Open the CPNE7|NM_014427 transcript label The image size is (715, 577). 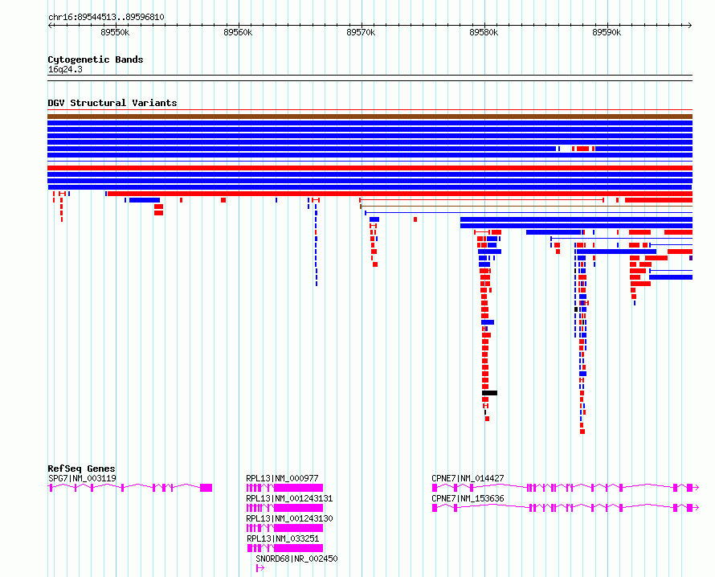(468, 478)
